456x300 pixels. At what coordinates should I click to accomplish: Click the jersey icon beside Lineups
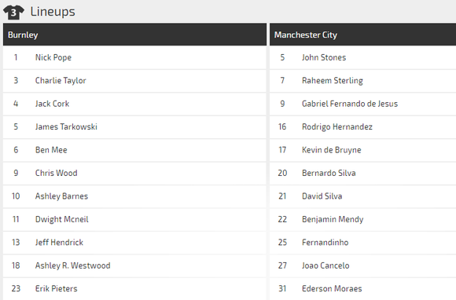tap(13, 13)
